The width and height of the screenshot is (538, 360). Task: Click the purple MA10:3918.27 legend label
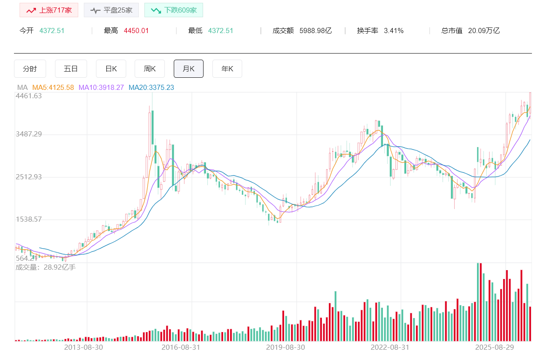pos(101,88)
